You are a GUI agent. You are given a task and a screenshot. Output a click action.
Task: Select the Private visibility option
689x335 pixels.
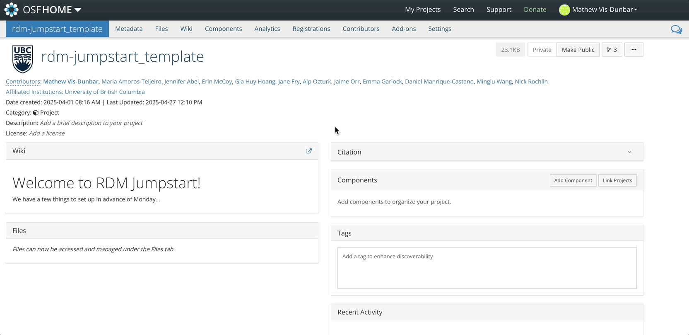coord(542,50)
